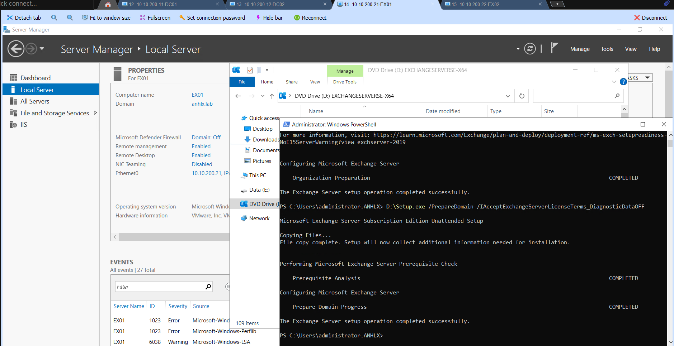The height and width of the screenshot is (346, 674).
Task: Open the Home ribbon tab in Explorer
Action: 267,82
